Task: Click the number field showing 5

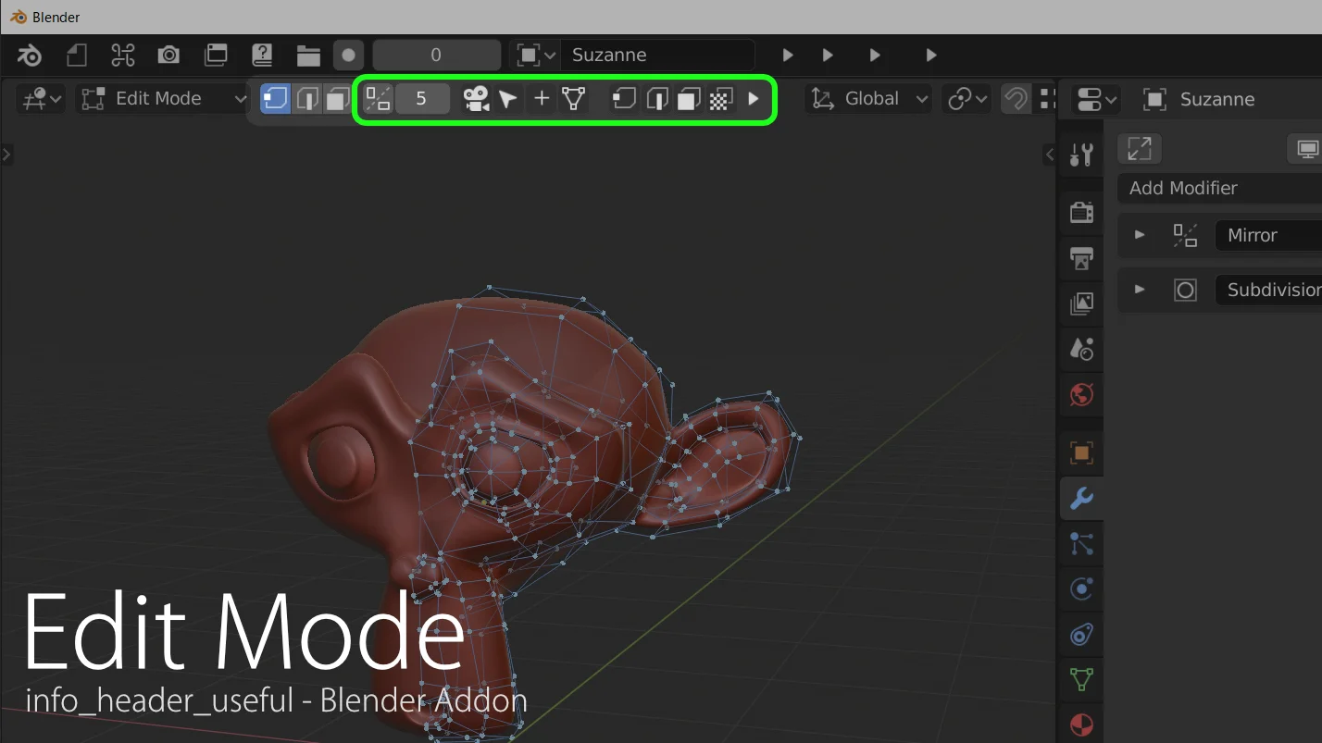Action: click(421, 98)
